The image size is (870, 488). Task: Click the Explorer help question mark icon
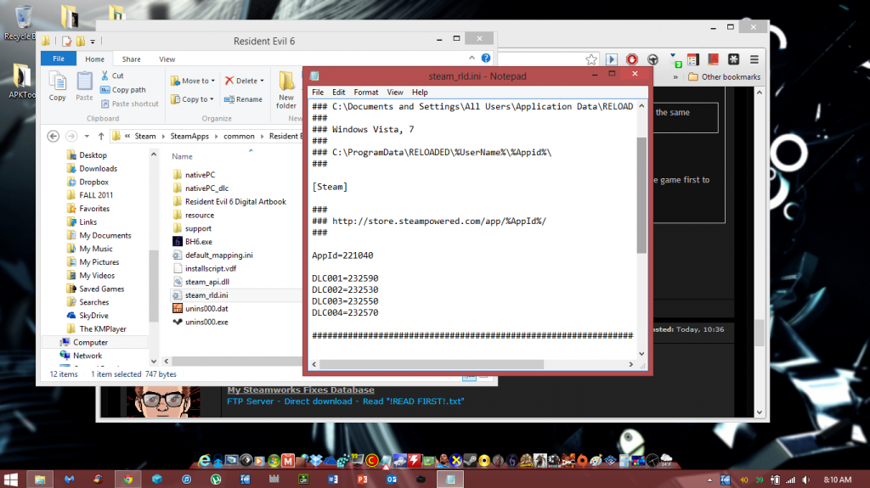tap(486, 58)
